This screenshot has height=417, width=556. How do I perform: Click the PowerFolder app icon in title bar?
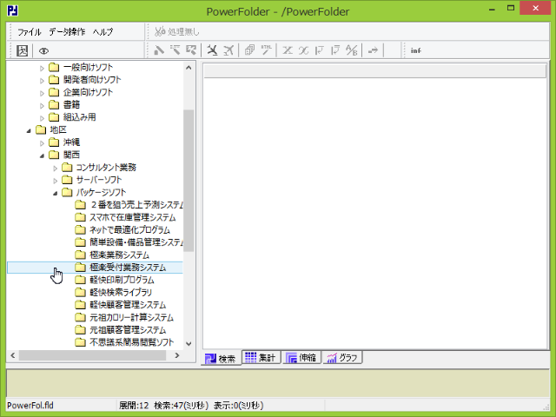[12, 10]
